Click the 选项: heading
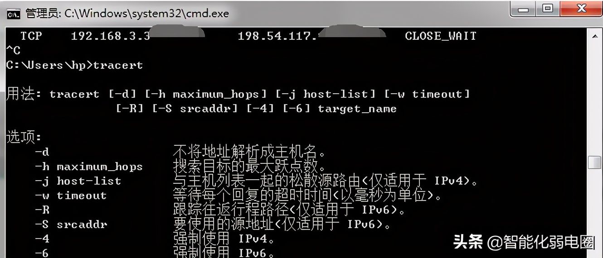603x258 pixels. coord(24,137)
